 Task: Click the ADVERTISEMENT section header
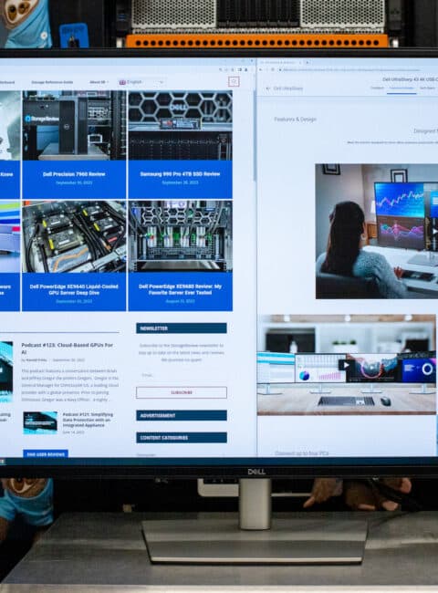(x=182, y=416)
